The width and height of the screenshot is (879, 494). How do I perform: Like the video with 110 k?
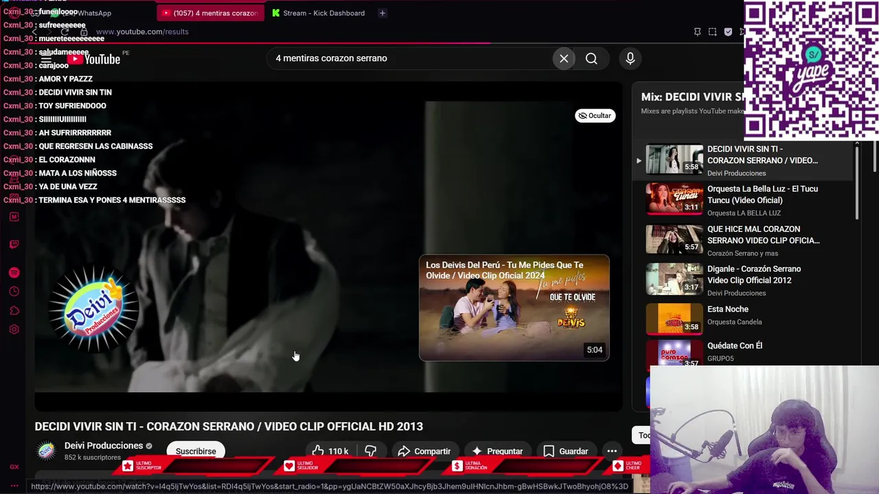point(330,451)
